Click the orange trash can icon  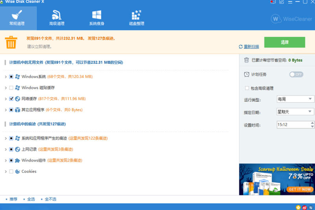click(x=11, y=42)
